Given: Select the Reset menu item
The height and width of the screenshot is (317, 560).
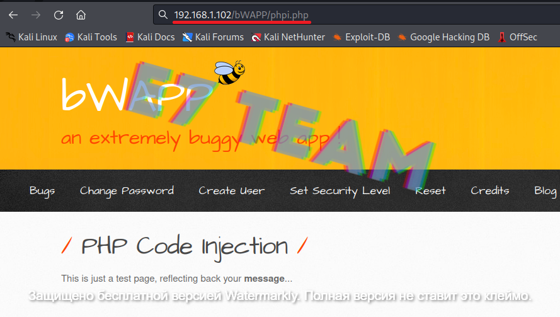Looking at the screenshot, I should (x=430, y=191).
